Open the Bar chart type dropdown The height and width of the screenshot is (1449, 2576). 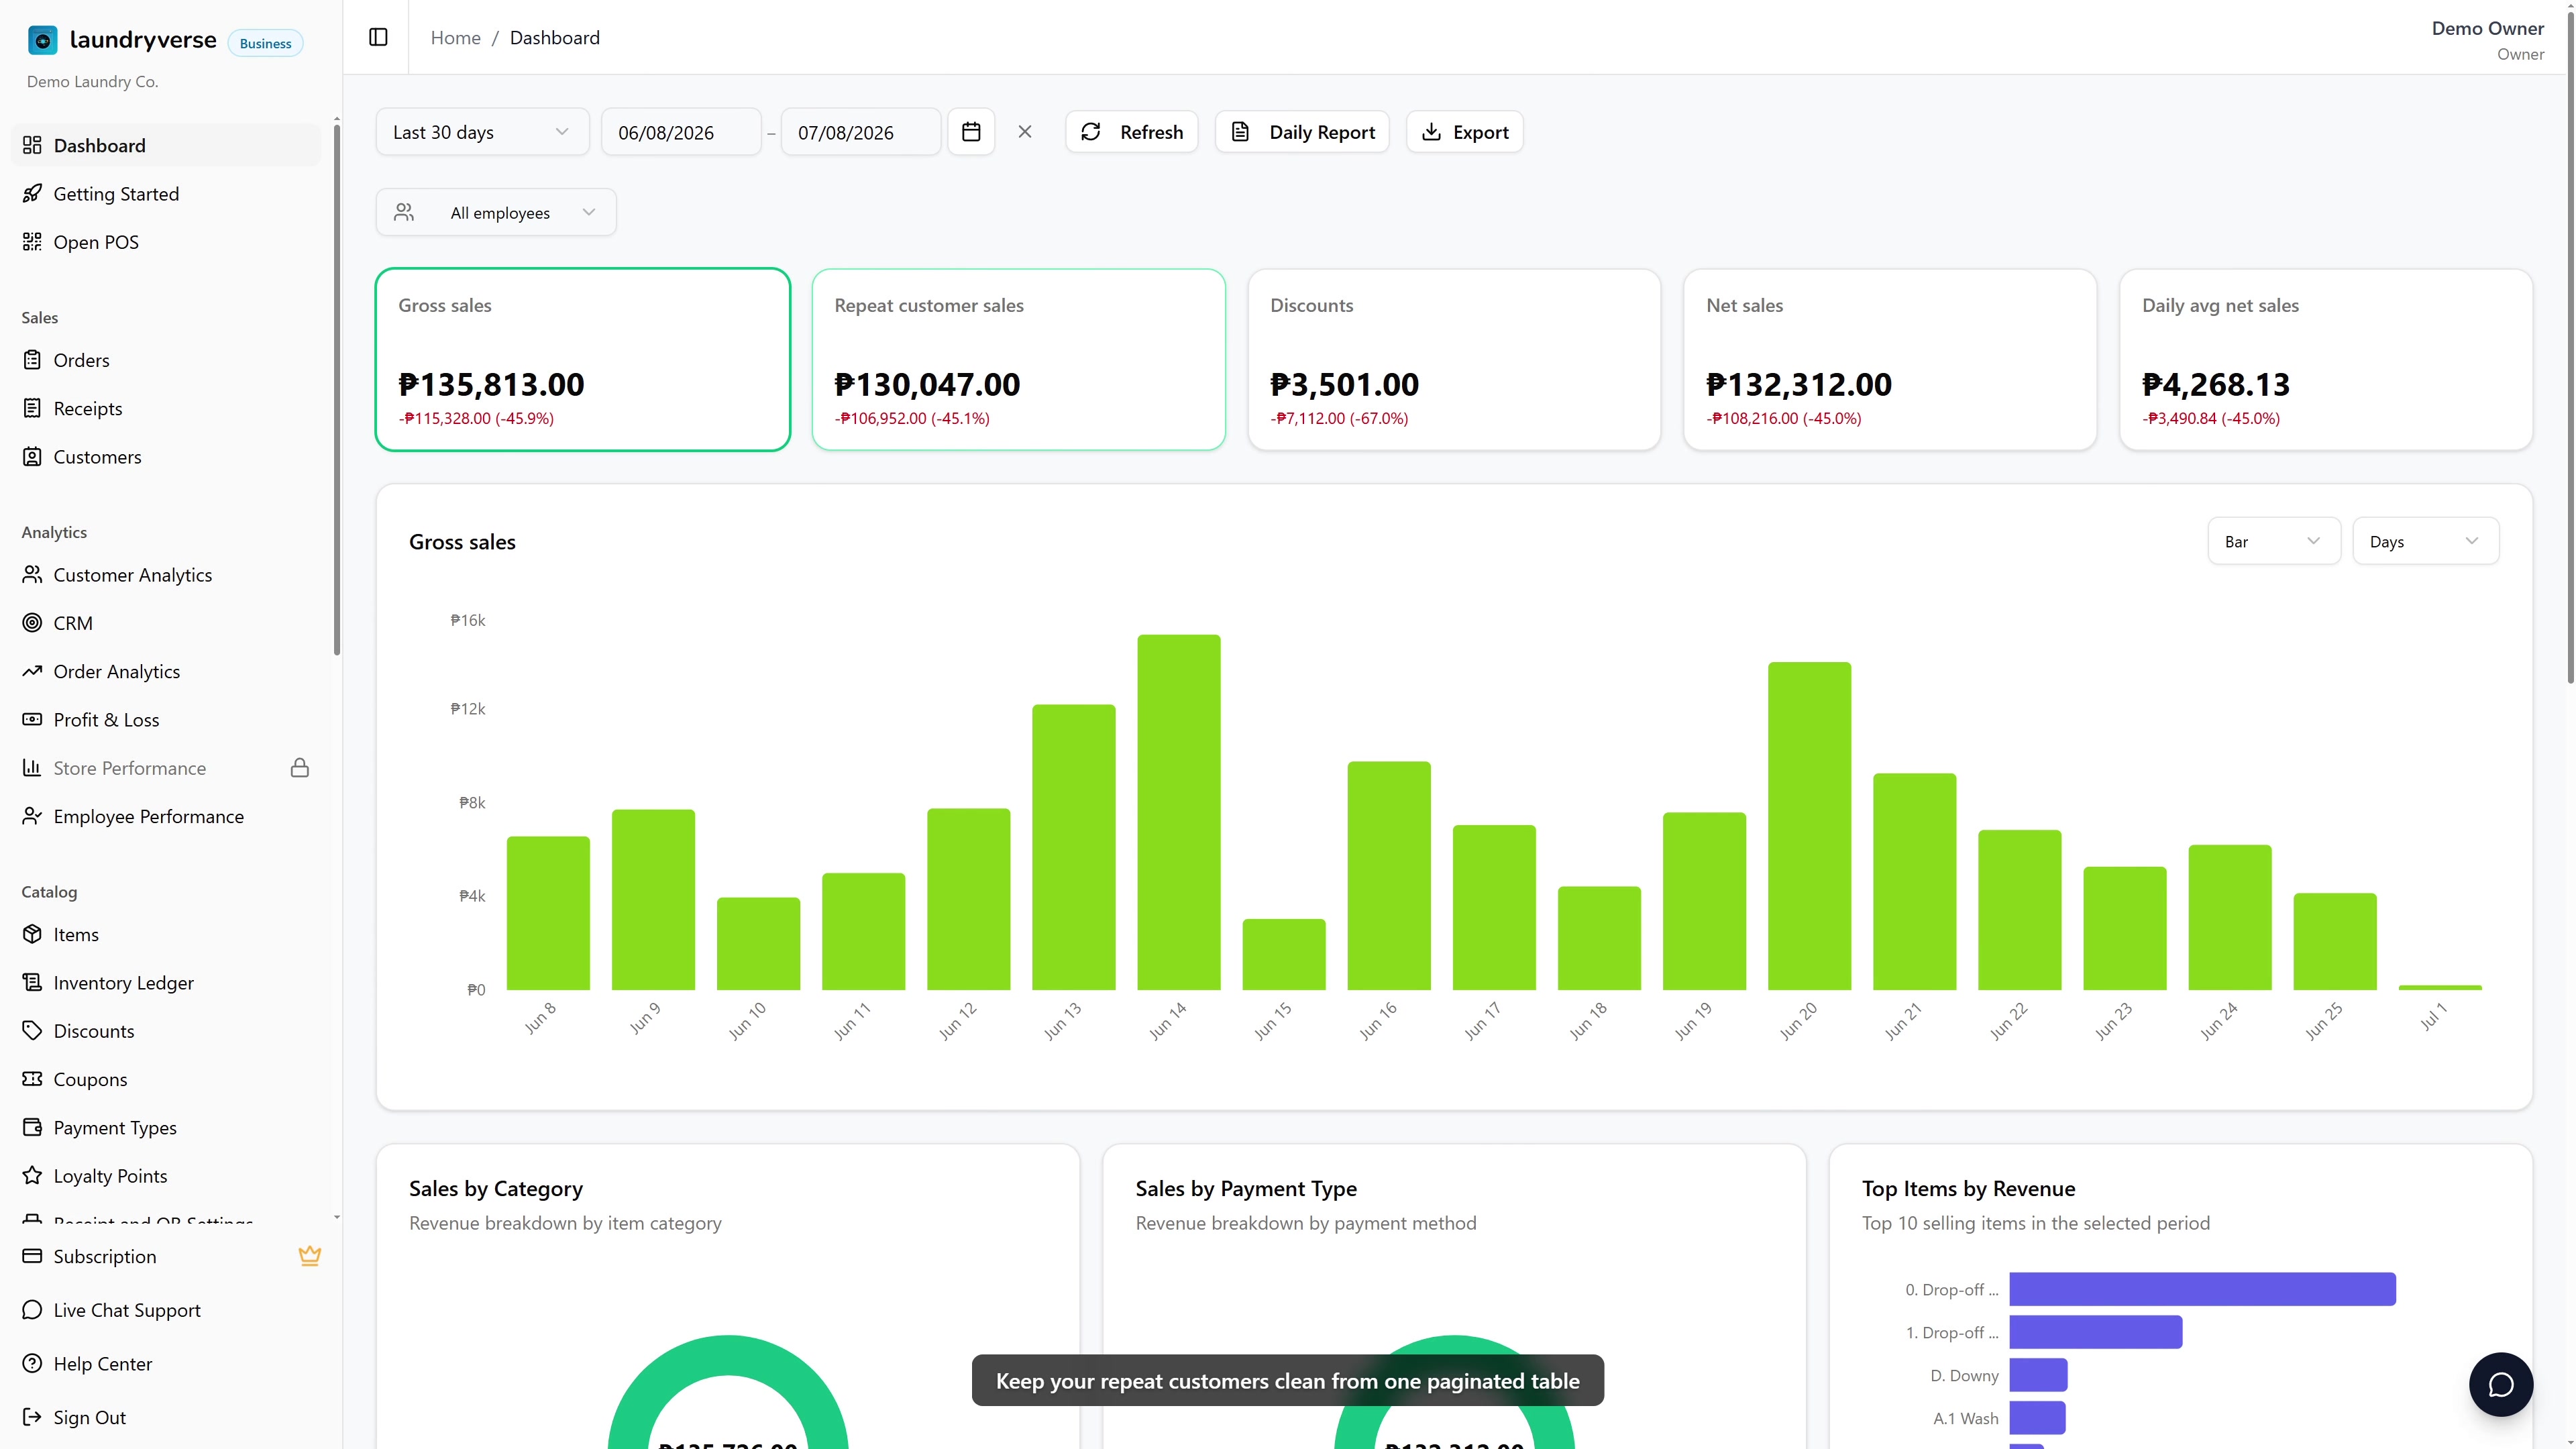[2274, 541]
